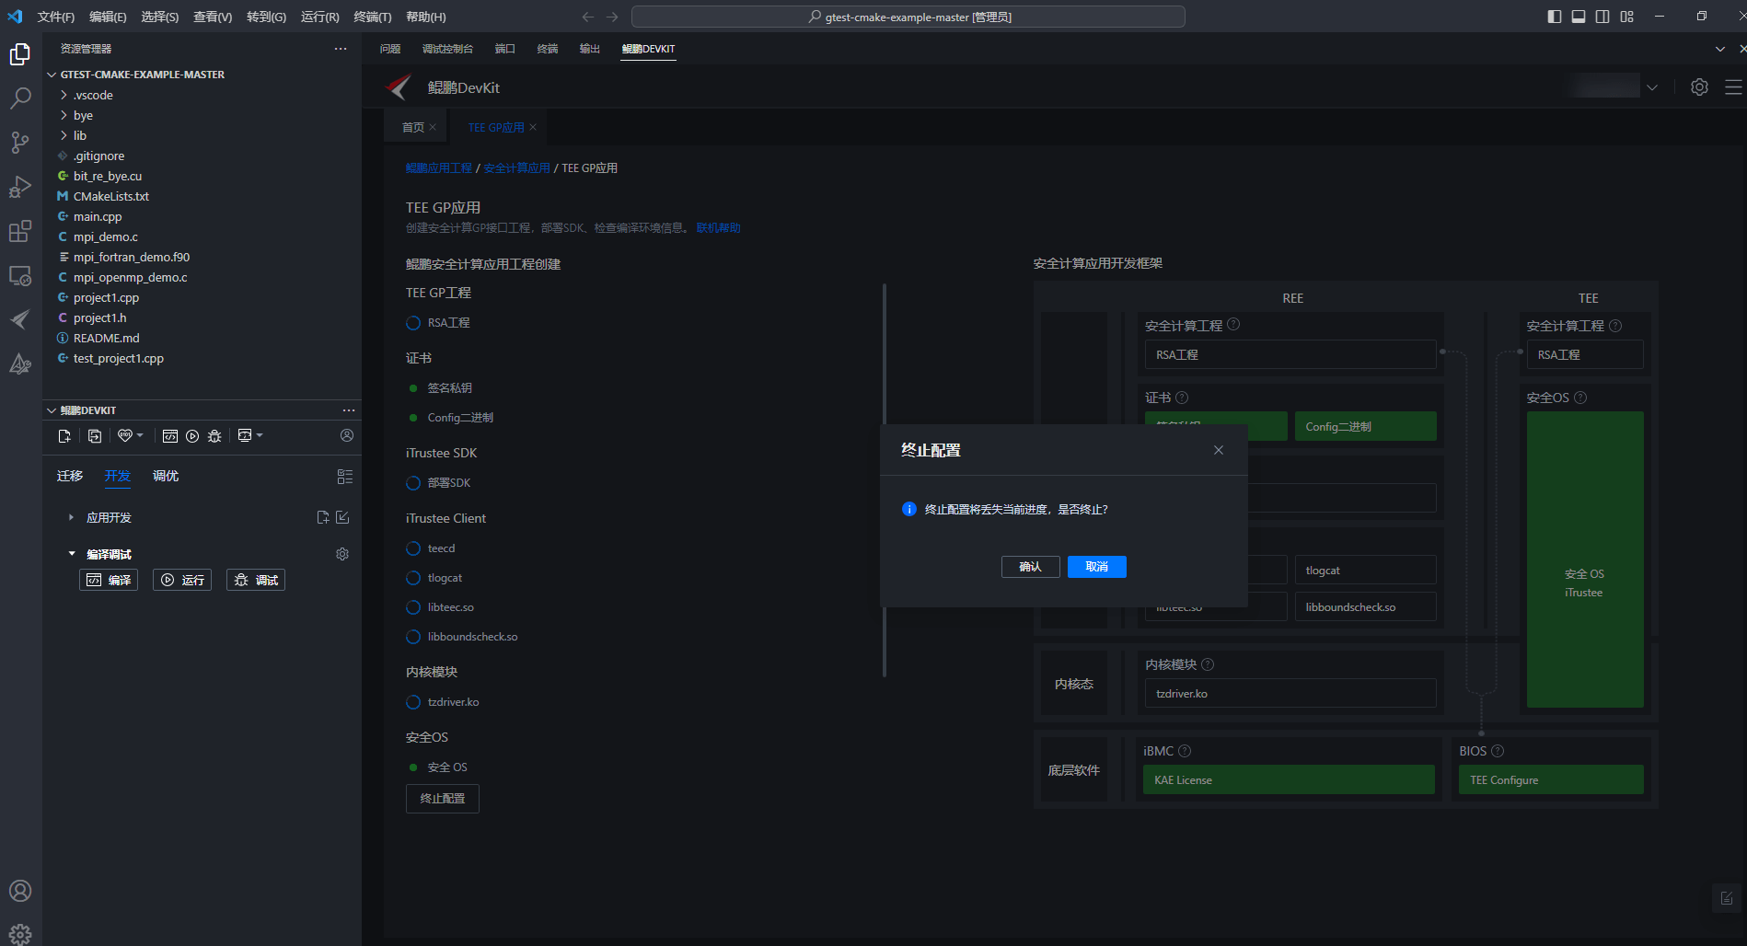Open the Source Control view
This screenshot has width=1747, height=946.
click(x=20, y=142)
